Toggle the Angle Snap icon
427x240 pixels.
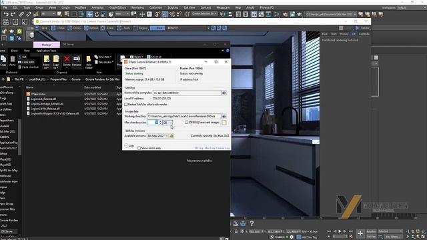[165, 14]
